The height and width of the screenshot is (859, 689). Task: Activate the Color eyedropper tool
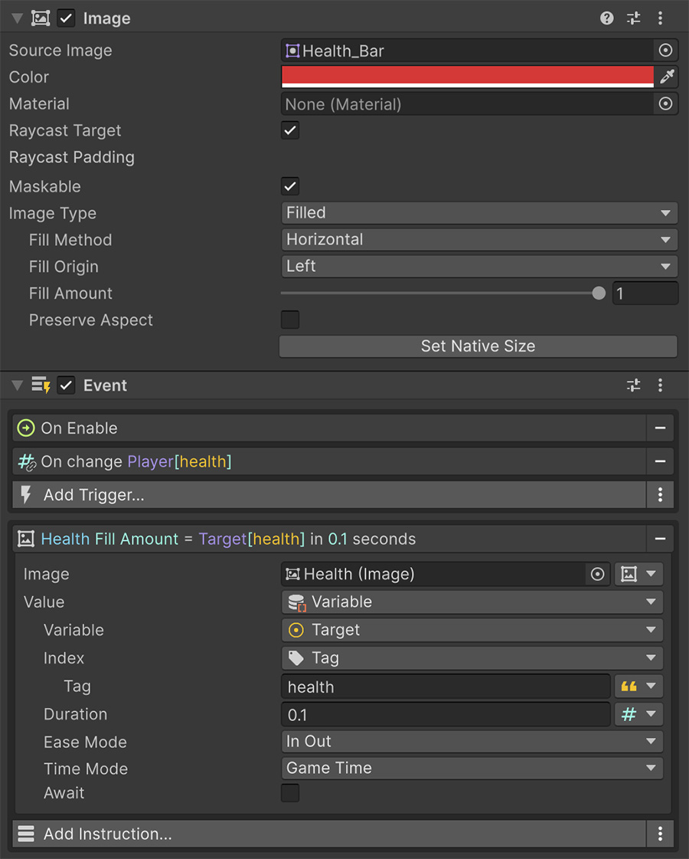pyautogui.click(x=667, y=77)
